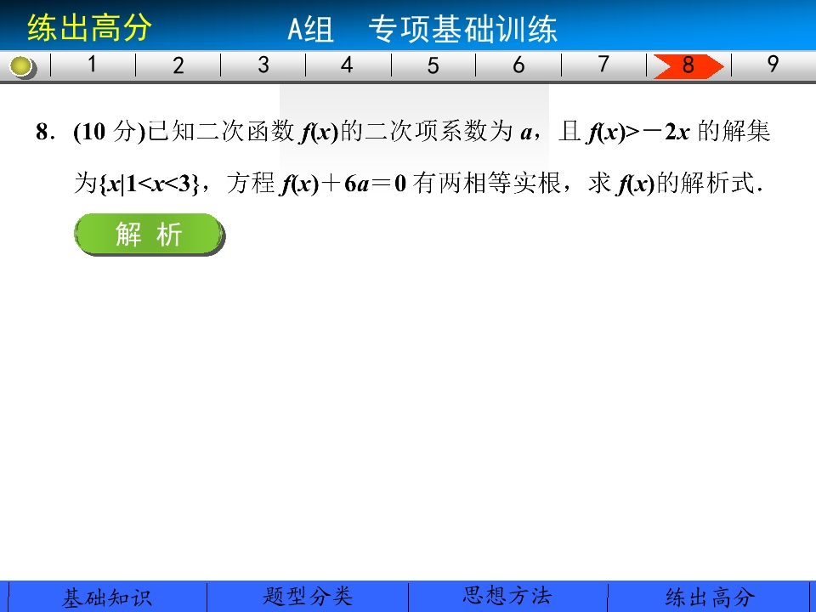Go to question 1 tab
The image size is (816, 612).
(93, 65)
